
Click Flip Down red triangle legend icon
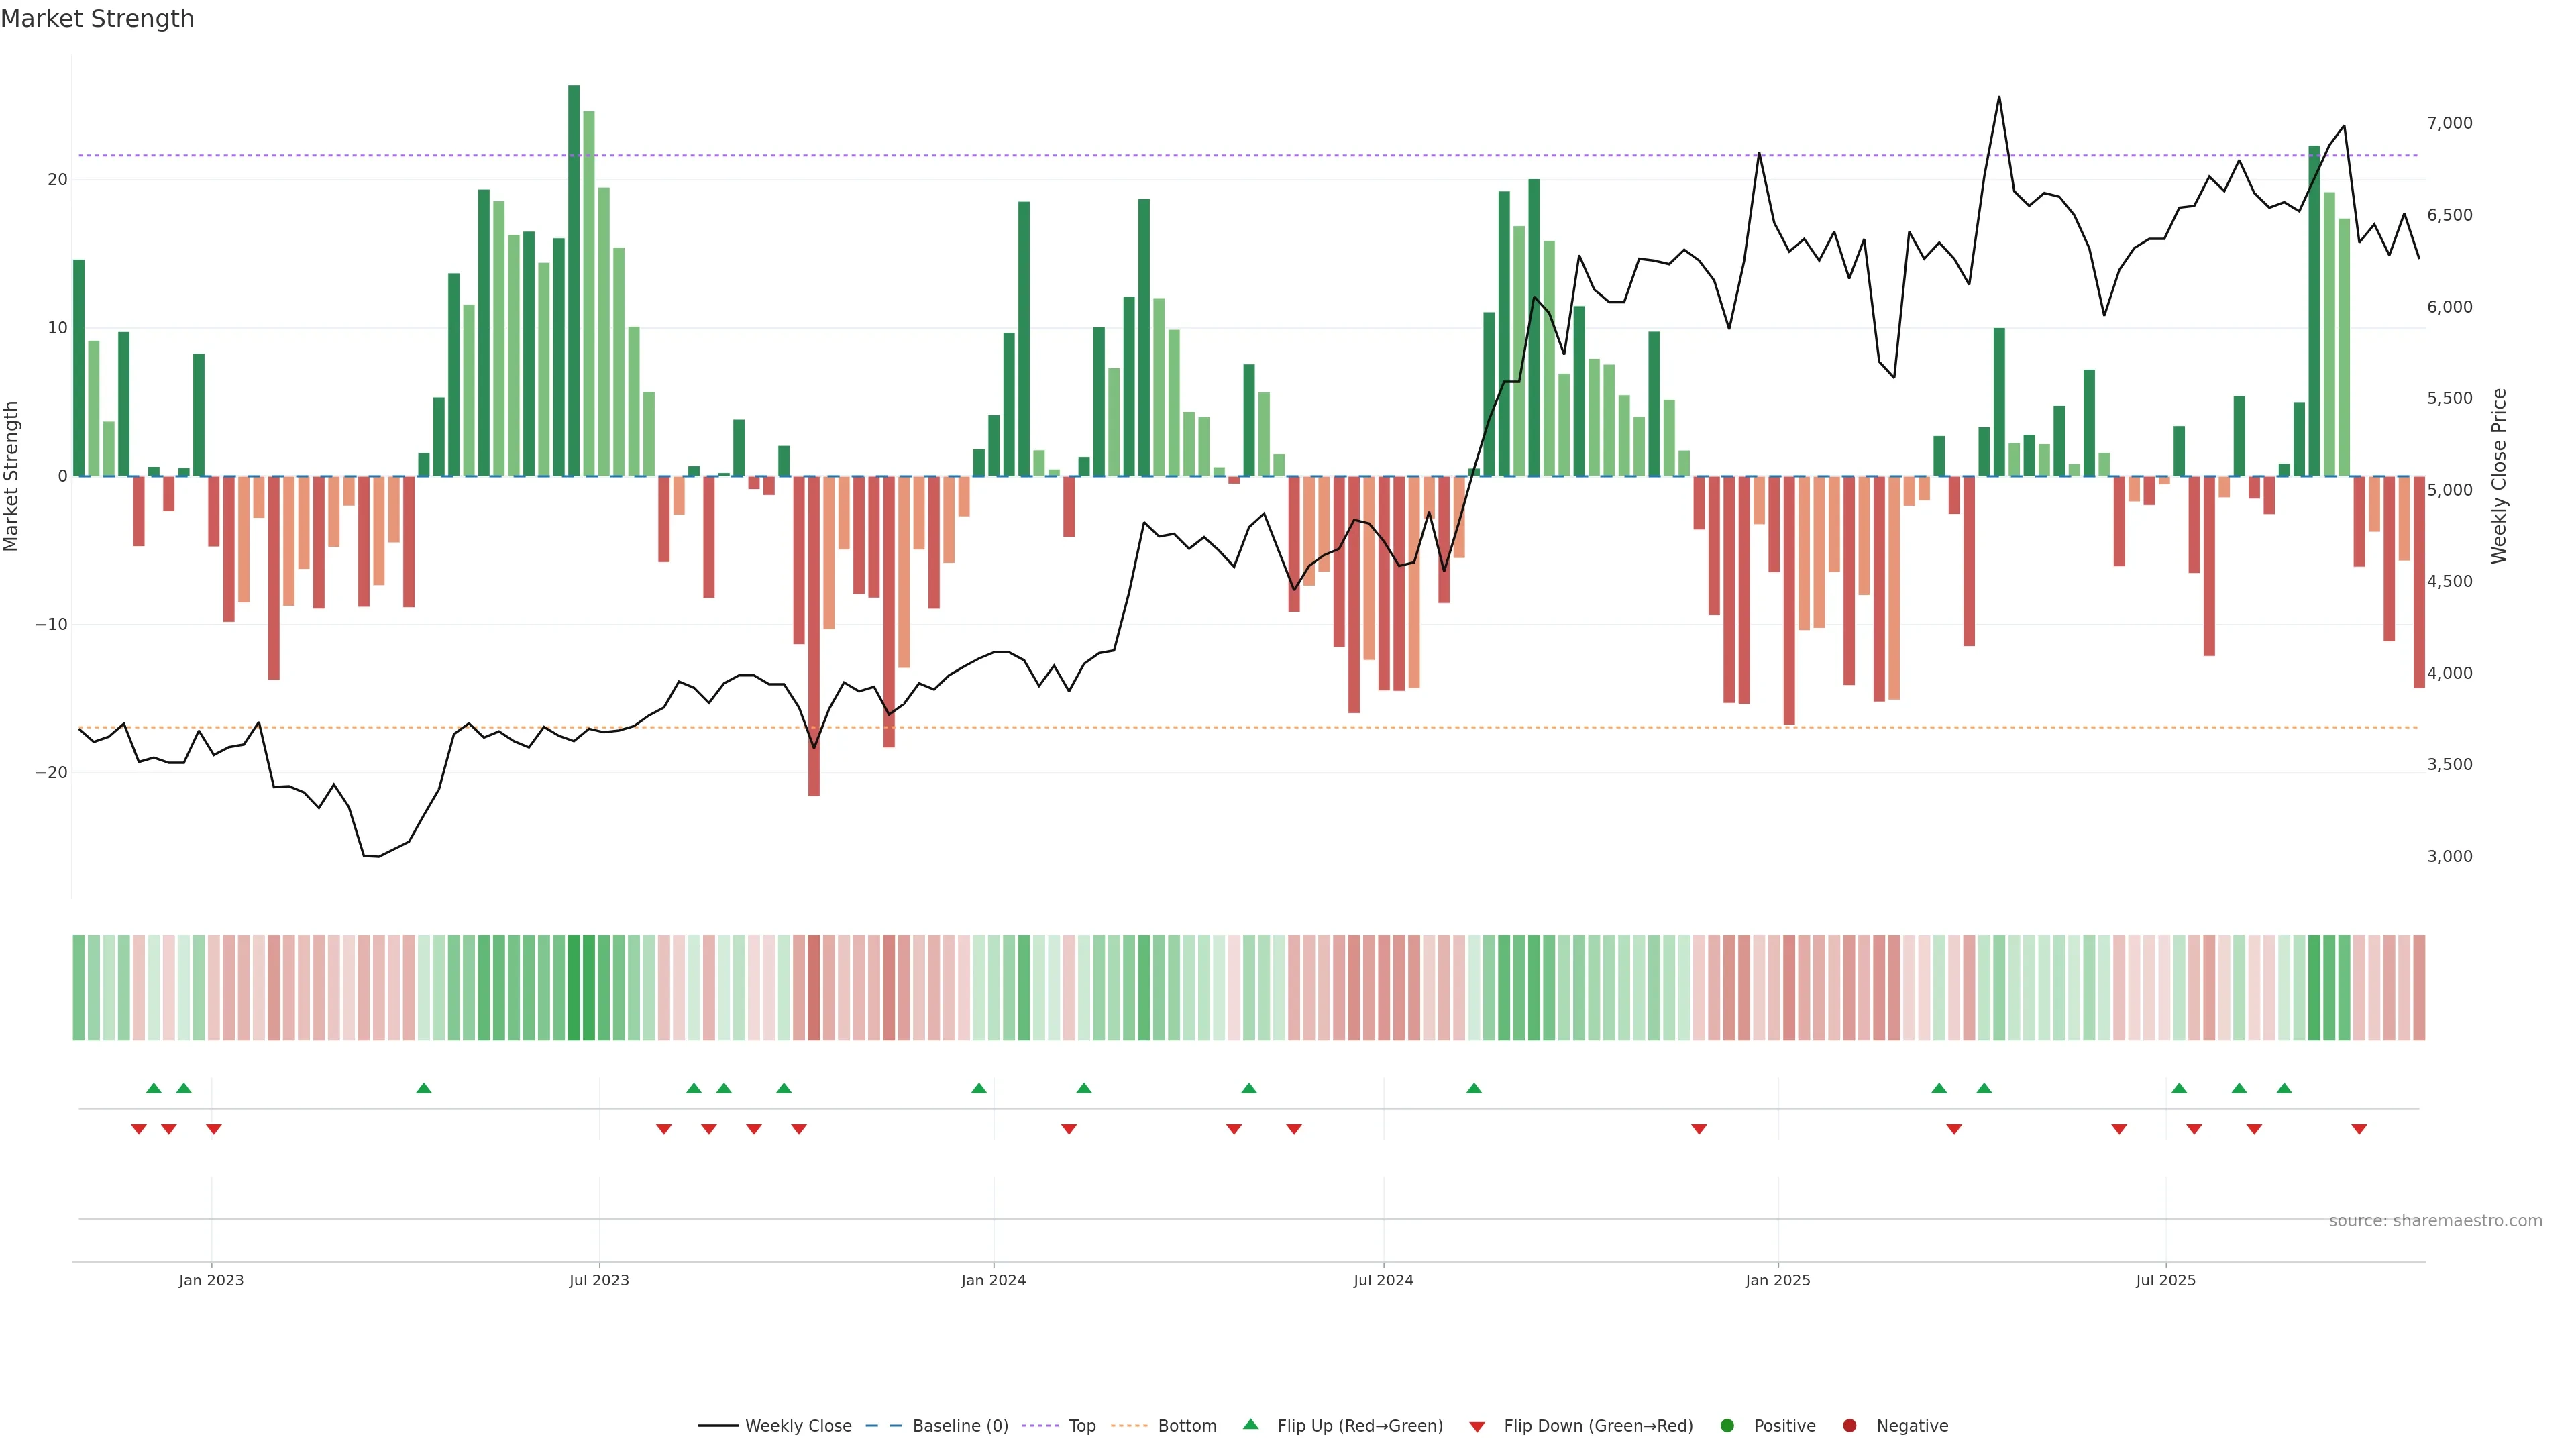1477,1427
